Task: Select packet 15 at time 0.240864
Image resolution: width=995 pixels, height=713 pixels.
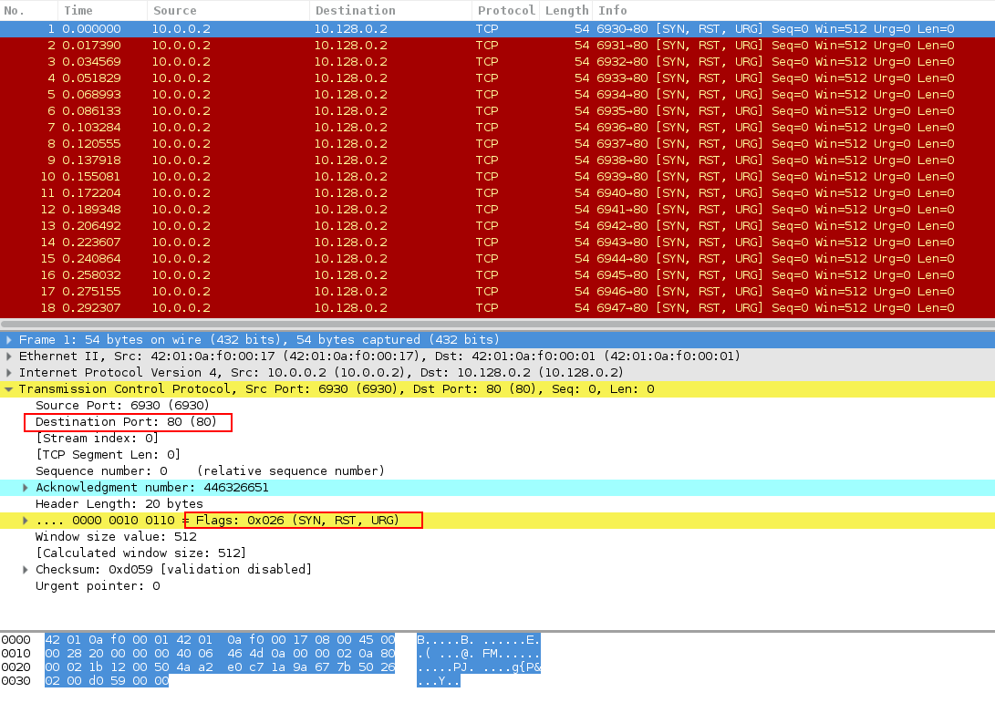Action: [498, 259]
